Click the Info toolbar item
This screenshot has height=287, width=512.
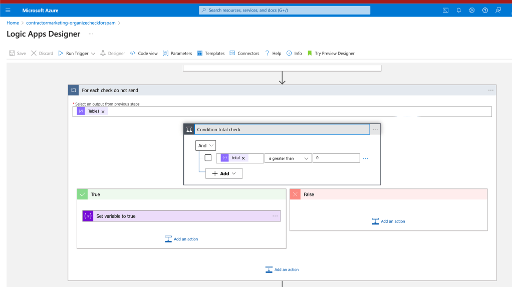pos(294,53)
